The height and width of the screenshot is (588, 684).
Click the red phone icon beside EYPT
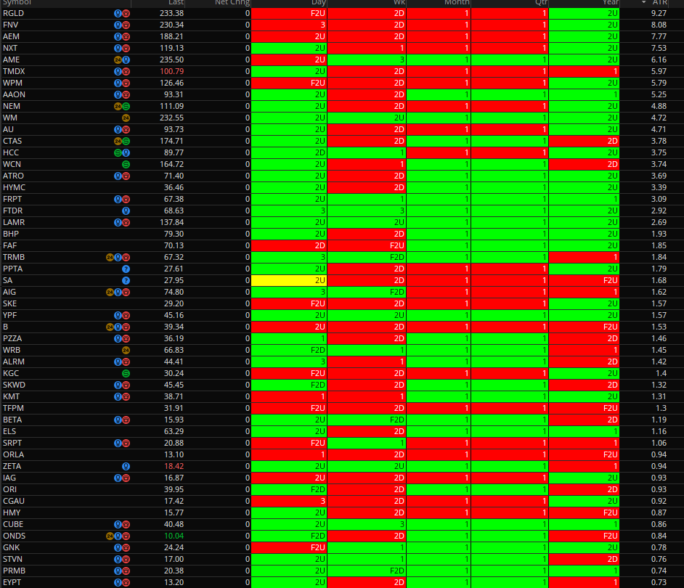pyautogui.click(x=126, y=582)
